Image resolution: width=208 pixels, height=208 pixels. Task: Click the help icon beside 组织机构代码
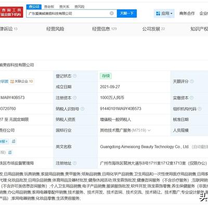click(200, 109)
